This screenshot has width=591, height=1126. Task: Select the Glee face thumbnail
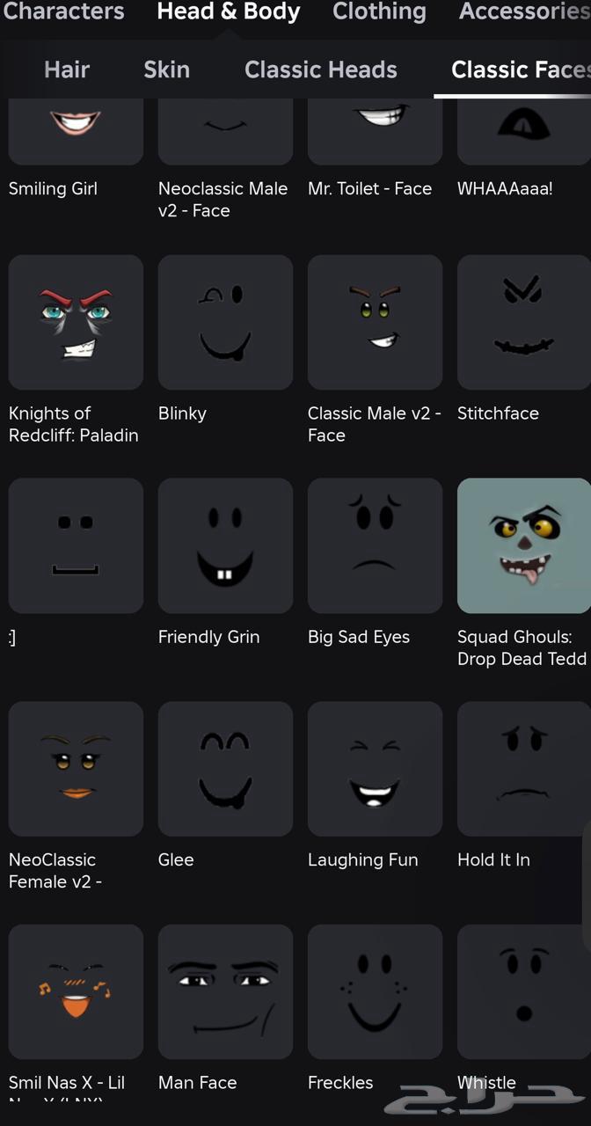click(225, 769)
